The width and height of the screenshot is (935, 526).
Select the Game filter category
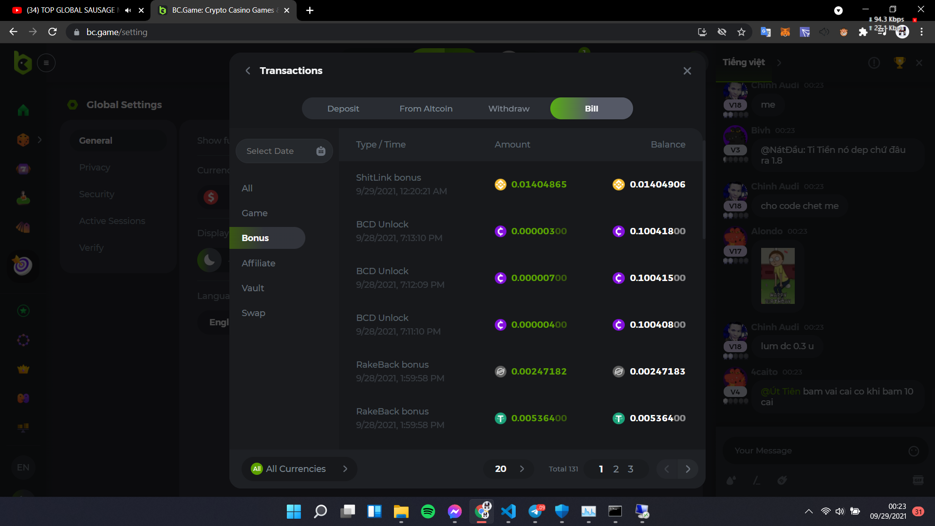click(x=255, y=213)
